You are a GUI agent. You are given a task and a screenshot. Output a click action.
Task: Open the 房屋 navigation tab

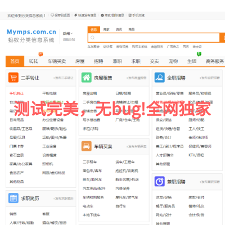coord(80,61)
